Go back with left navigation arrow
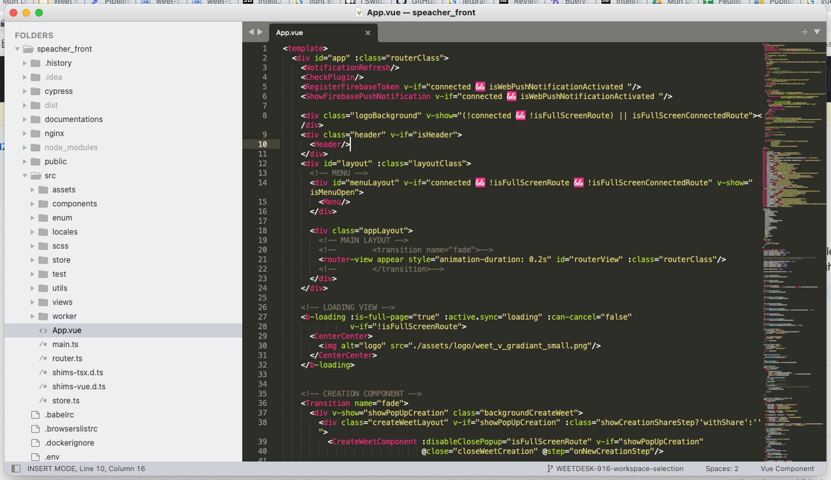The image size is (831, 480). point(251,32)
